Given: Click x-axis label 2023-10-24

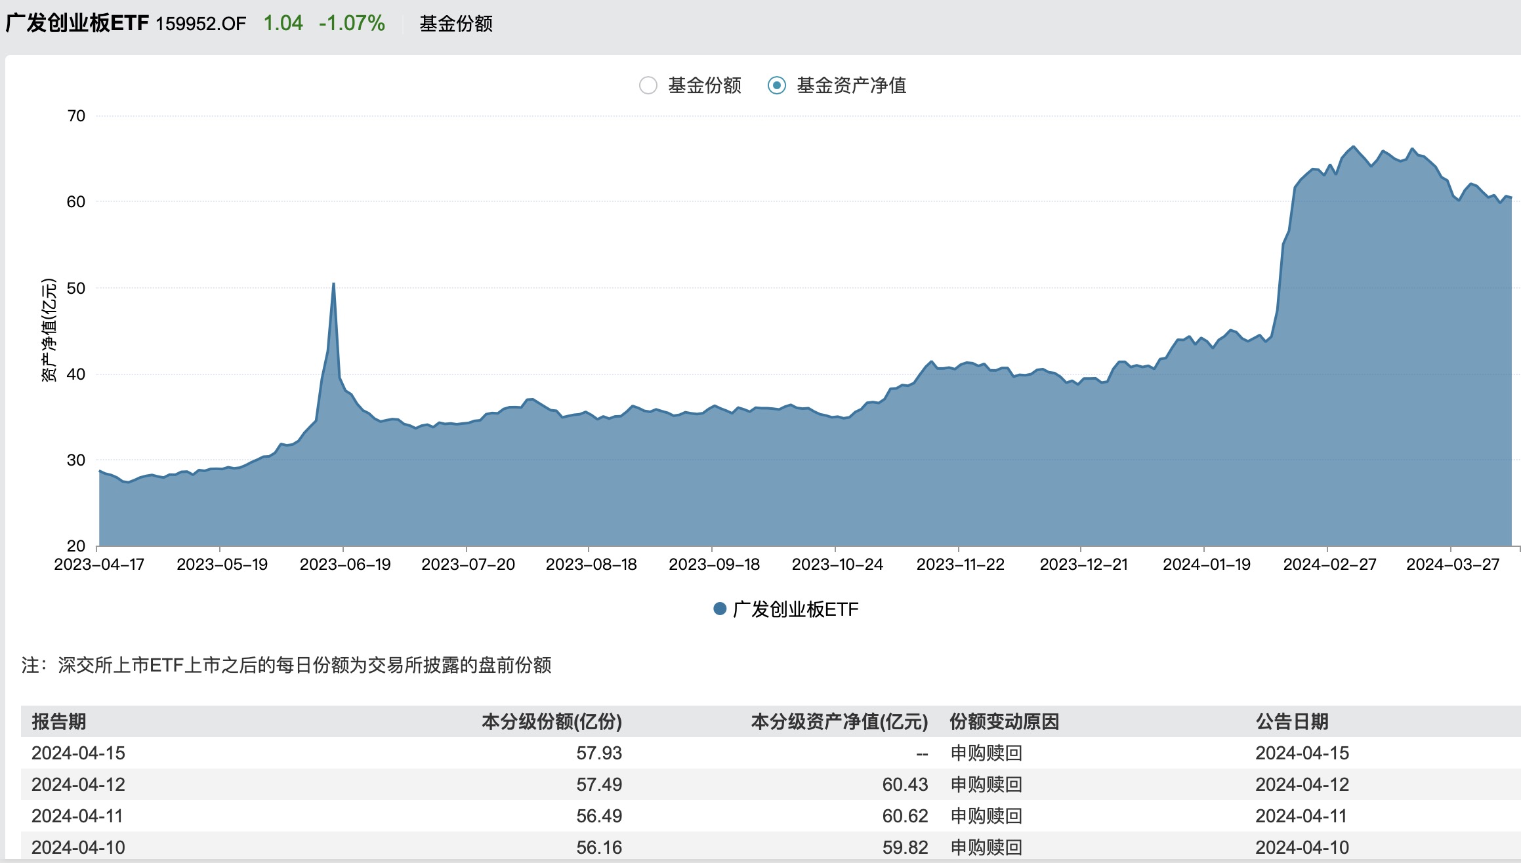Looking at the screenshot, I should coord(837,565).
